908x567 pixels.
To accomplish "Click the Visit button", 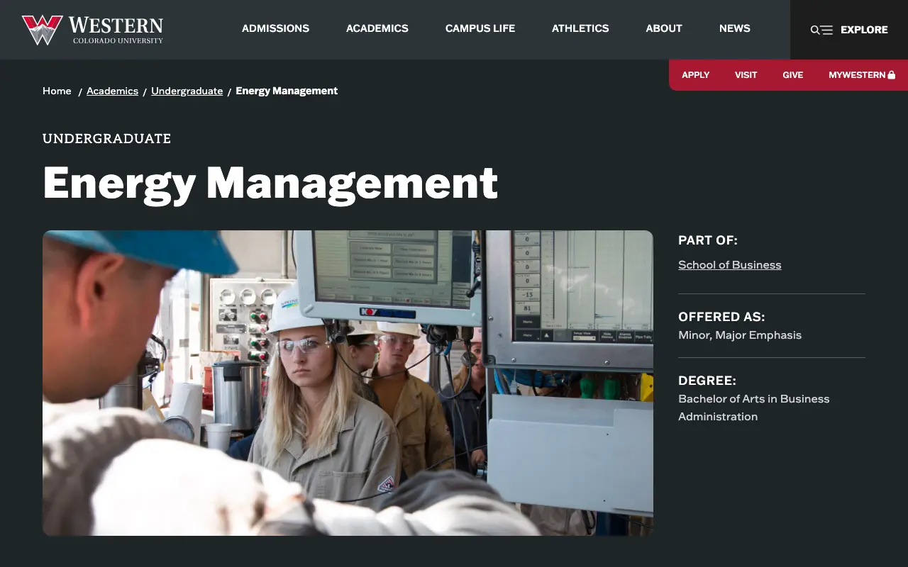I will pyautogui.click(x=746, y=75).
